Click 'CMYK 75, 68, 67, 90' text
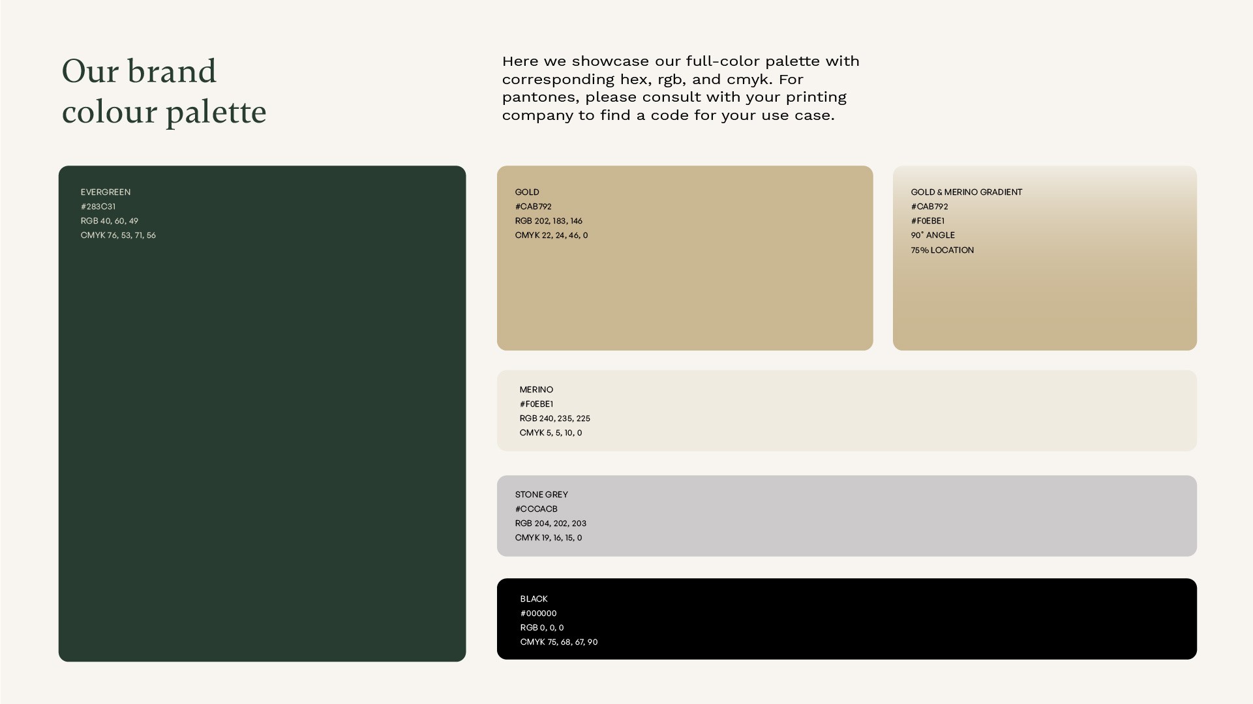The height and width of the screenshot is (704, 1253). coord(558,642)
